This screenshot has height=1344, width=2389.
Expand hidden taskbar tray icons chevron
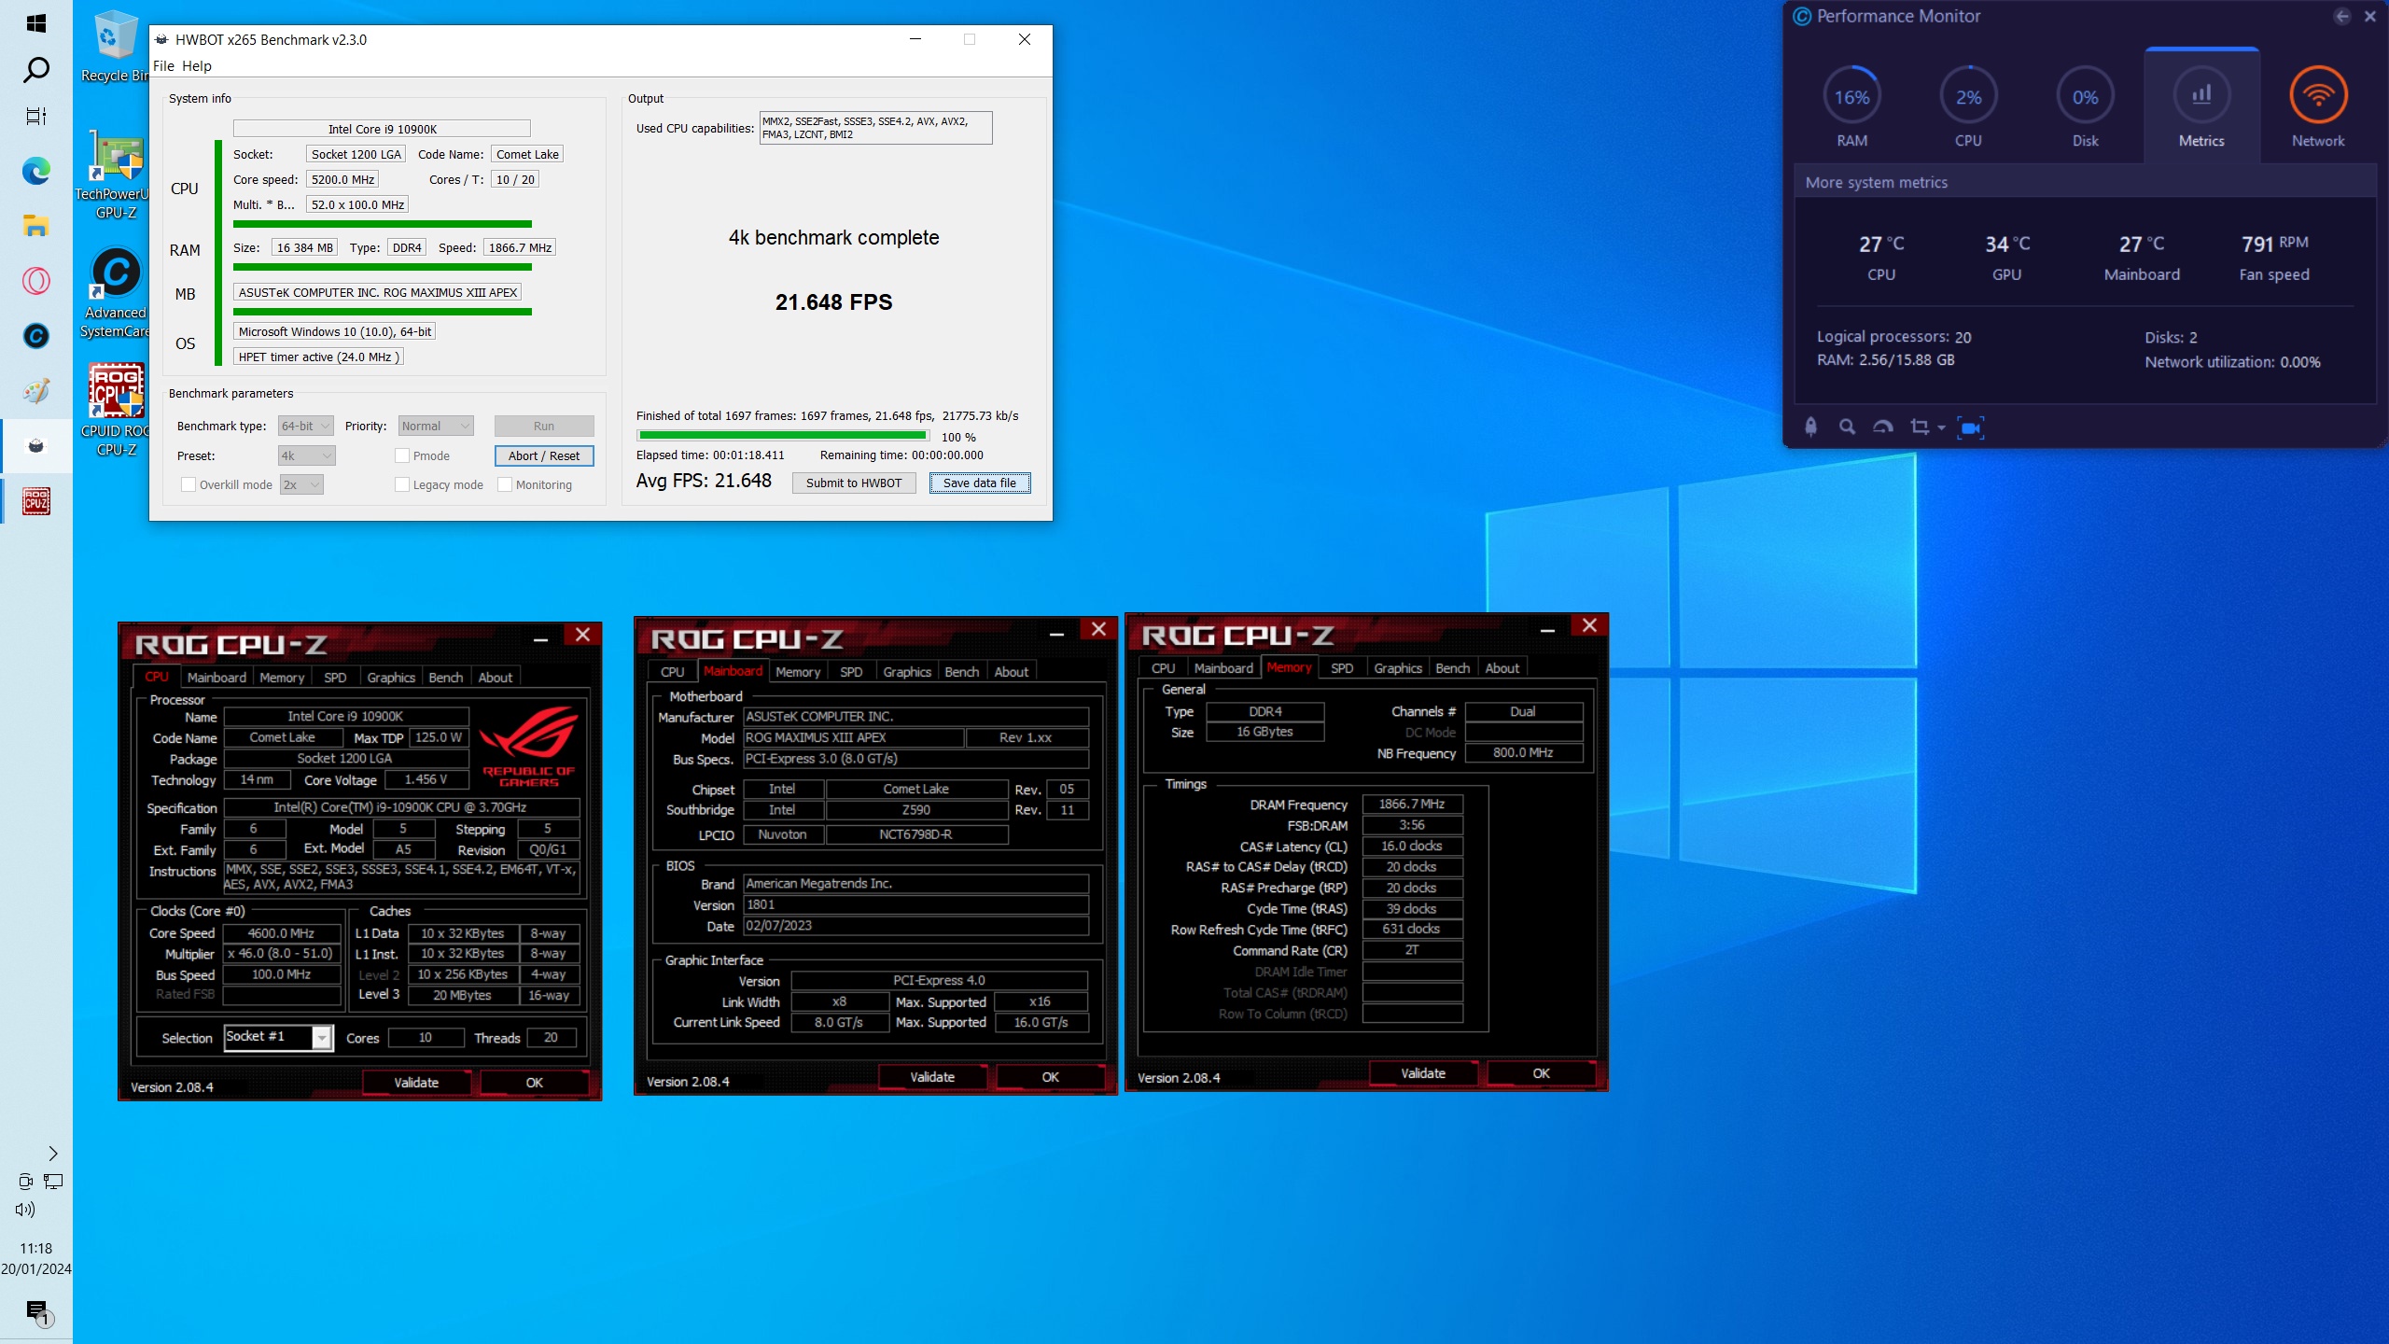point(53,1154)
